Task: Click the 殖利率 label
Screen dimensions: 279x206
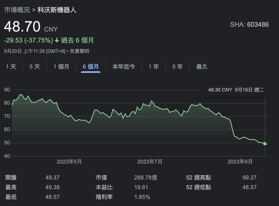Action: click(104, 197)
